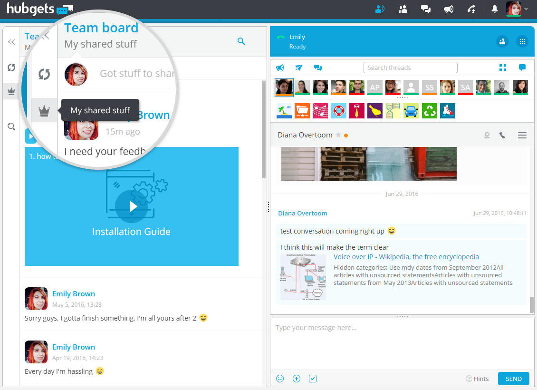Click the webcam video call icon

pos(487,135)
